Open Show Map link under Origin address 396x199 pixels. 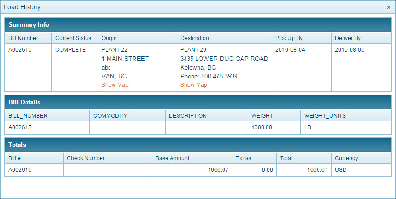pos(115,85)
